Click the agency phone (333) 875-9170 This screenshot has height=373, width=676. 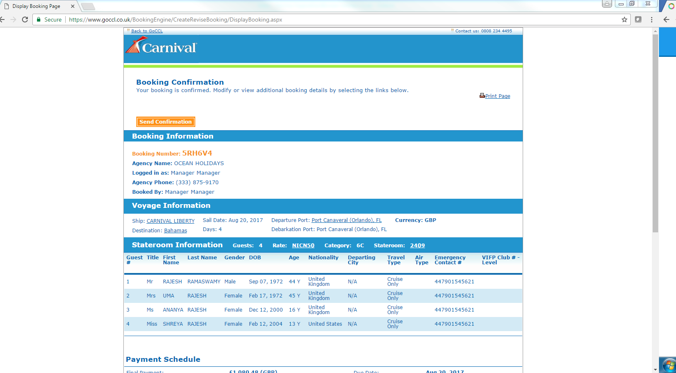(197, 183)
